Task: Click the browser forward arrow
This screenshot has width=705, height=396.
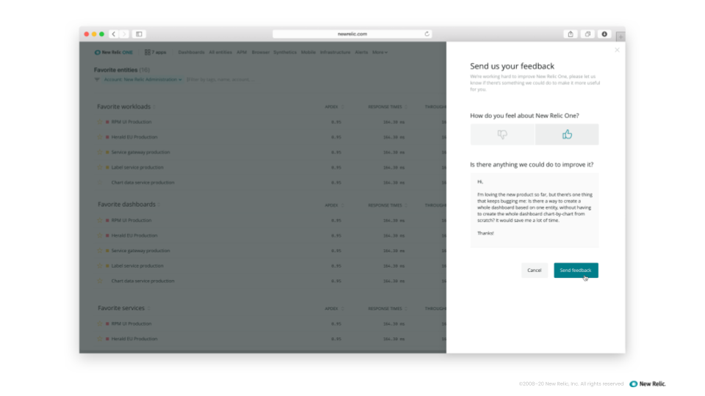Action: (x=124, y=34)
